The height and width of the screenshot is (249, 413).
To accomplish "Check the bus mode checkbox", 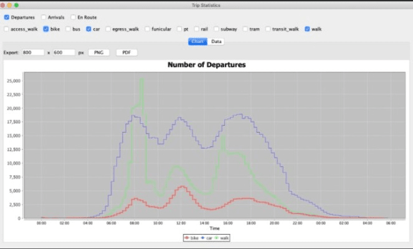I will 67,29.
